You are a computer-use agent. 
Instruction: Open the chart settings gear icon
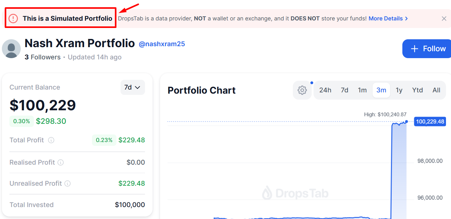pyautogui.click(x=302, y=90)
